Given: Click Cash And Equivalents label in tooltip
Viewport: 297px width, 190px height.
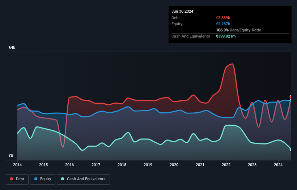Looking at the screenshot, I should pyautogui.click(x=191, y=36).
